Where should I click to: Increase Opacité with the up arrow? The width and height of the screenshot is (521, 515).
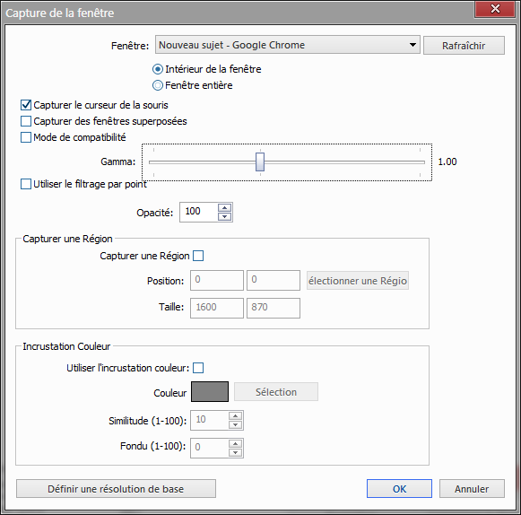[x=224, y=208]
